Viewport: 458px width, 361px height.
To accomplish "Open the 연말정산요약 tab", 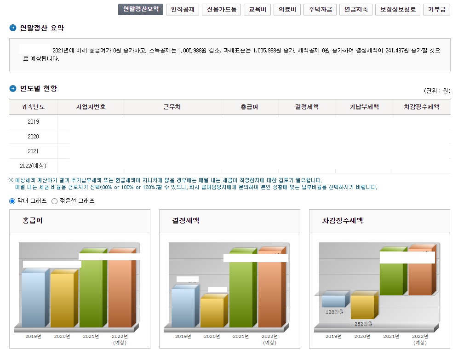I will pos(141,9).
